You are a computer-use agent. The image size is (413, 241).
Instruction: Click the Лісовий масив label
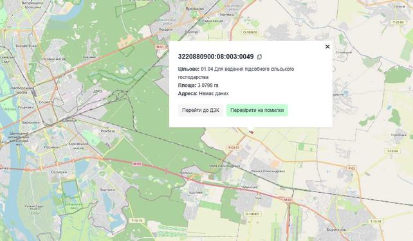54,60
